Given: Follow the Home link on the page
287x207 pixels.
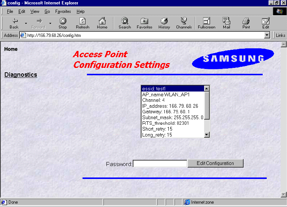Looking at the screenshot, I should tap(11, 49).
